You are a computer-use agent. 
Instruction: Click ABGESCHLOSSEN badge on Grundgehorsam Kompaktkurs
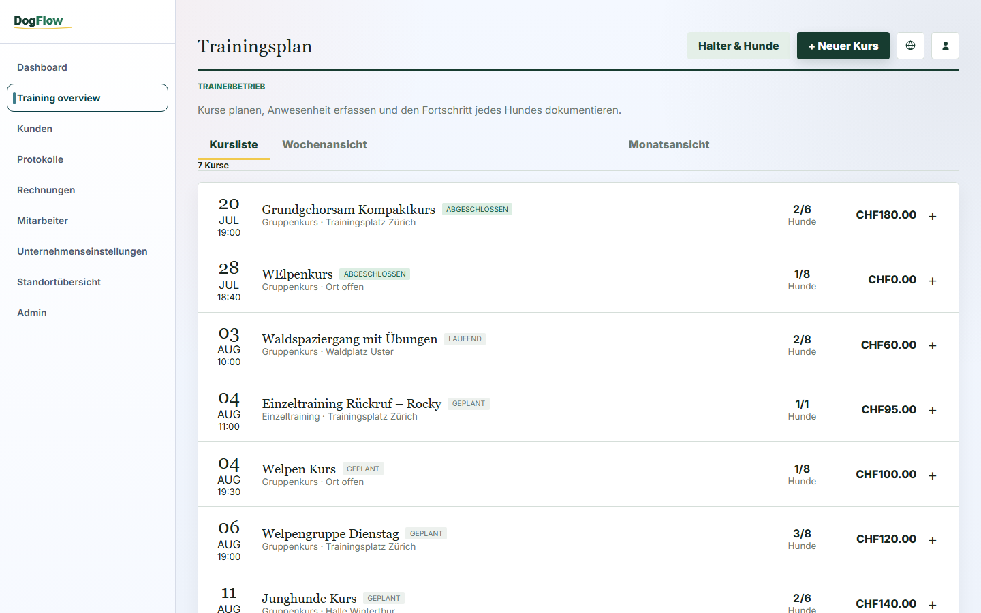click(477, 209)
